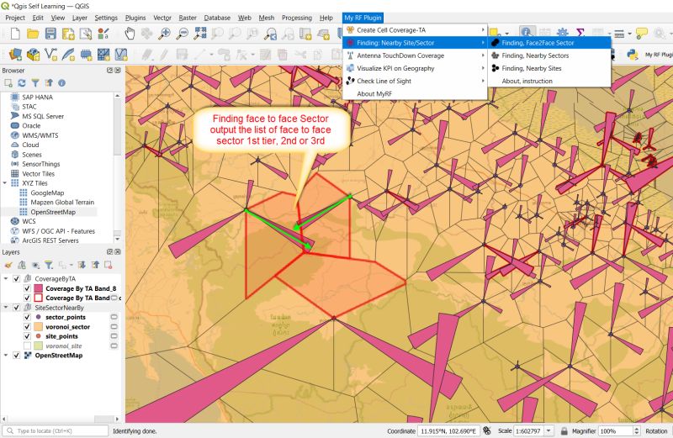Click the pink Coverage By TA Band_8 swatch
The width and height of the screenshot is (673, 438).
click(x=38, y=288)
